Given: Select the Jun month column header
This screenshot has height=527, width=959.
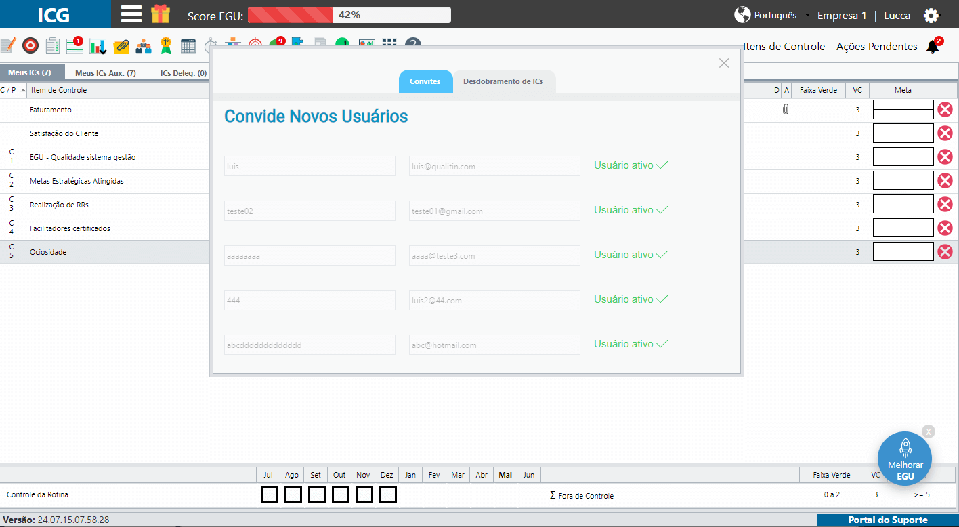Looking at the screenshot, I should click(x=529, y=475).
